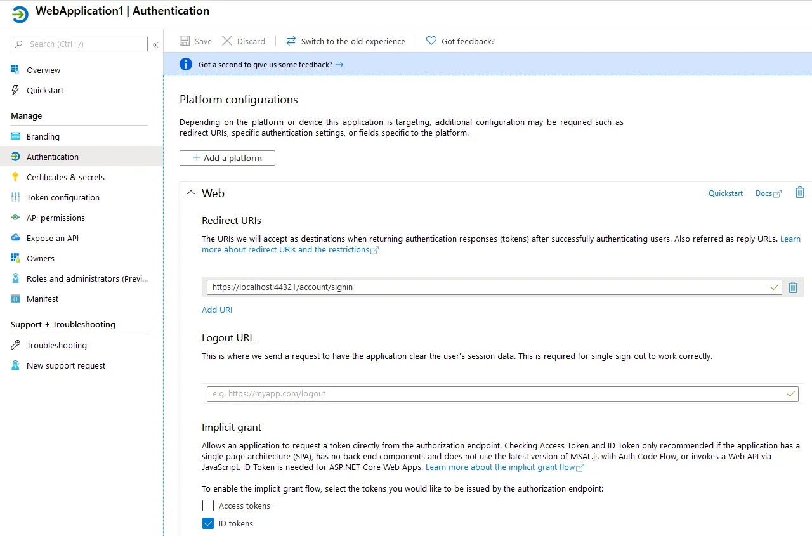Viewport: 812px width, 536px height.
Task: Click the Owners icon
Action: [x=15, y=258]
